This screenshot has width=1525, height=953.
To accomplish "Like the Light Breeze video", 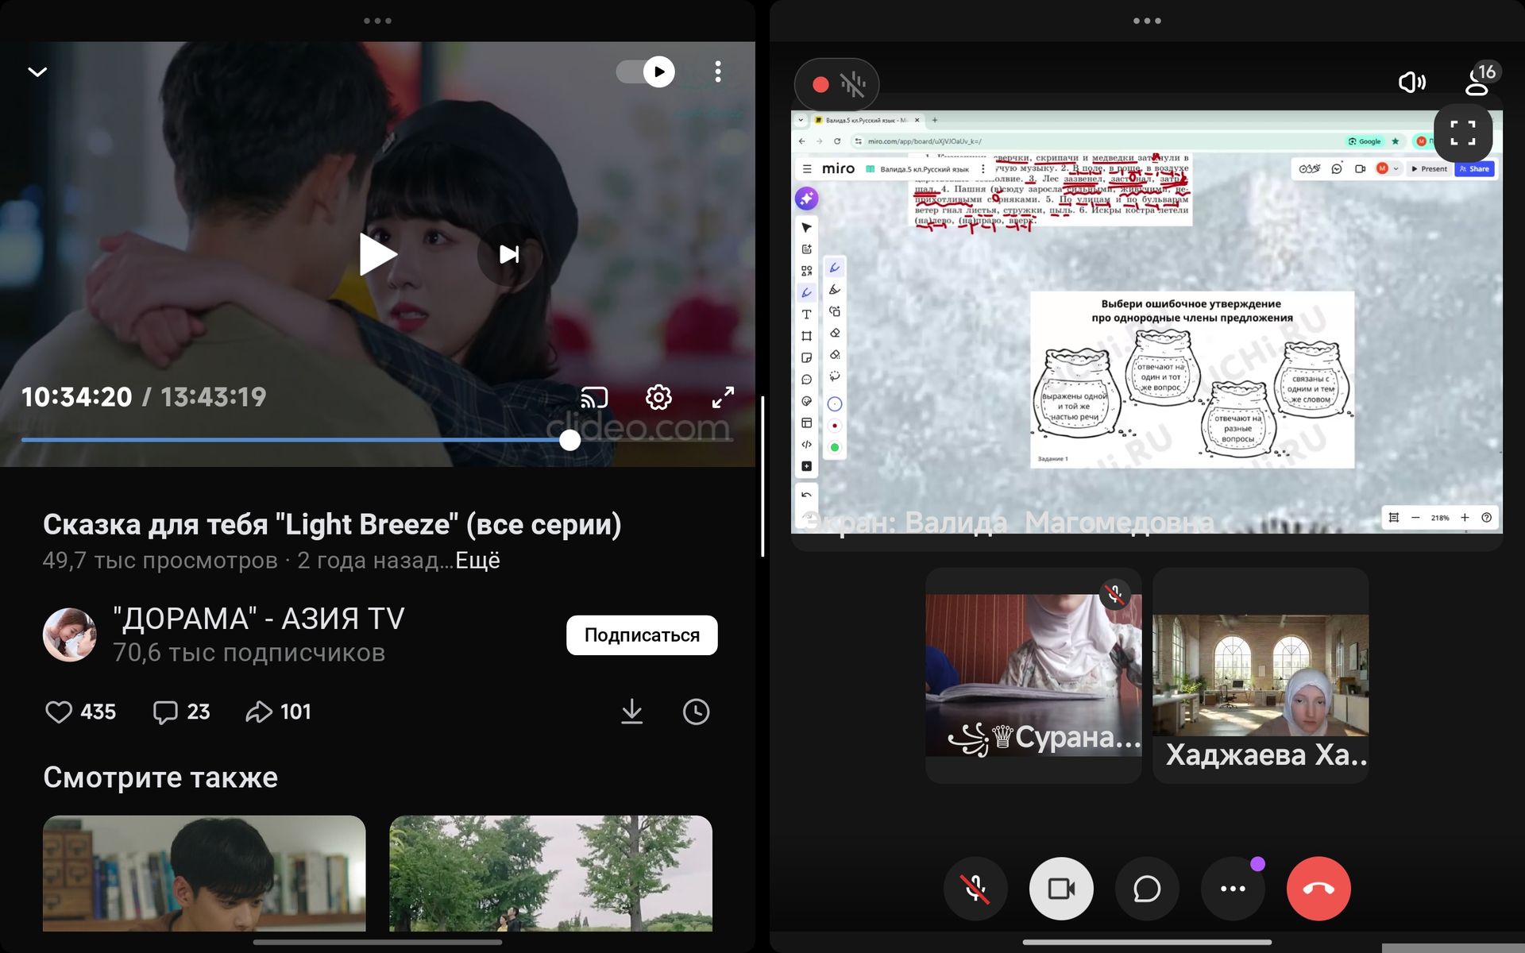I will (x=59, y=712).
